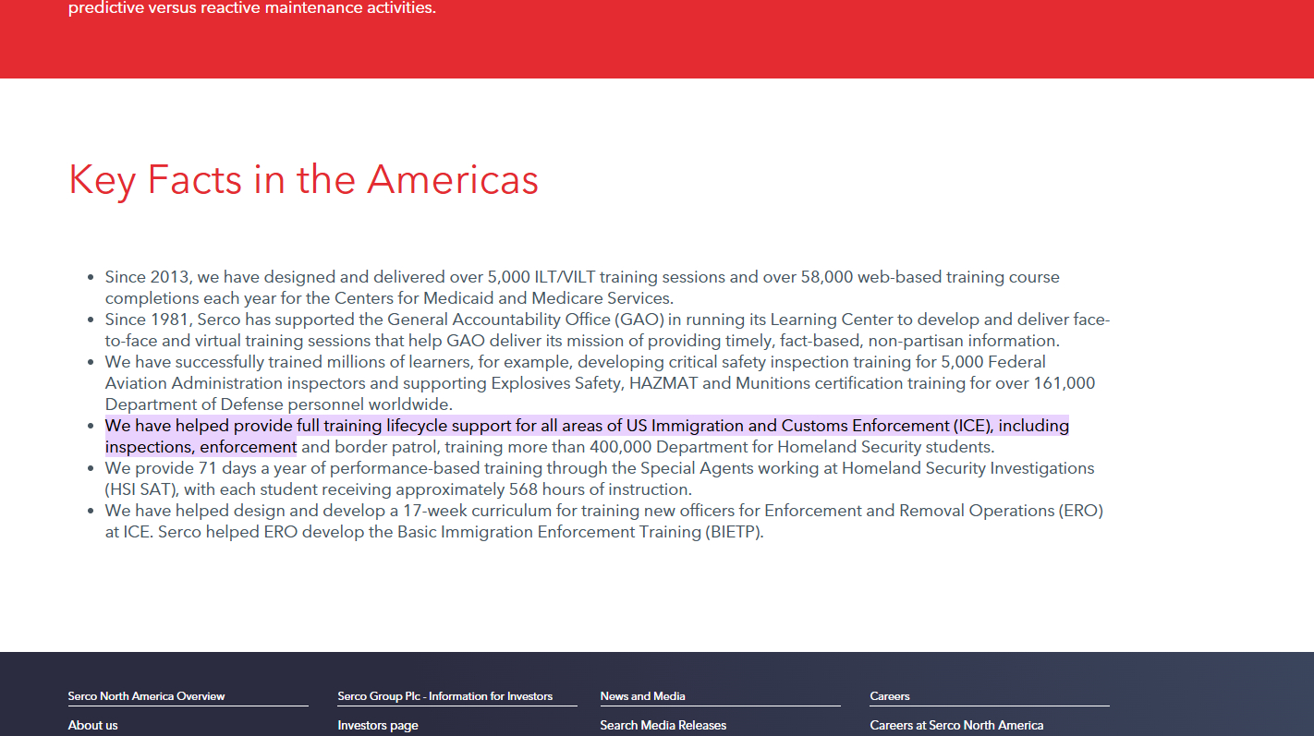Viewport: 1314px width, 736px height.
Task: Select Serco Group Plc investors footer heading
Action: [444, 696]
